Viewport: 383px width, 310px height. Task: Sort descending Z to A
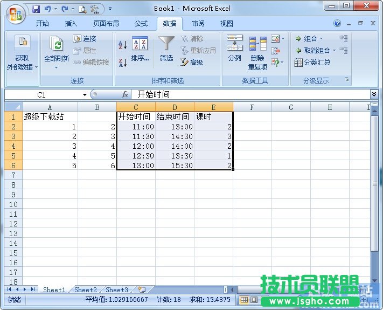pyautogui.click(x=123, y=63)
